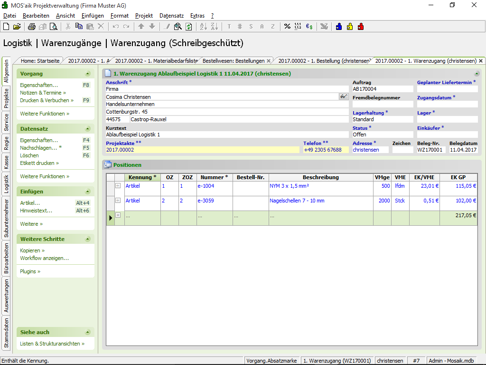Click the print icon in toolbar
The height and width of the screenshot is (365, 486).
32,27
